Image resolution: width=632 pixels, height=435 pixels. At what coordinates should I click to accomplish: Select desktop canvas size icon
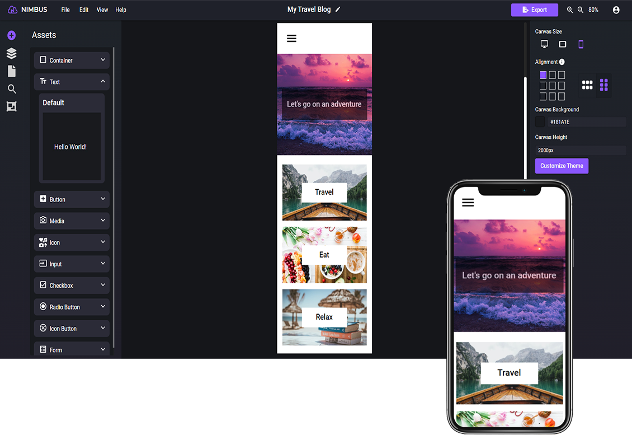click(x=544, y=44)
